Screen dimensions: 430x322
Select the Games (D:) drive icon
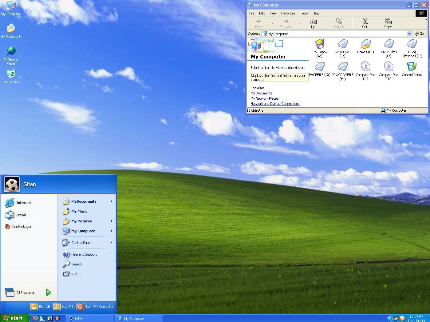click(x=365, y=44)
